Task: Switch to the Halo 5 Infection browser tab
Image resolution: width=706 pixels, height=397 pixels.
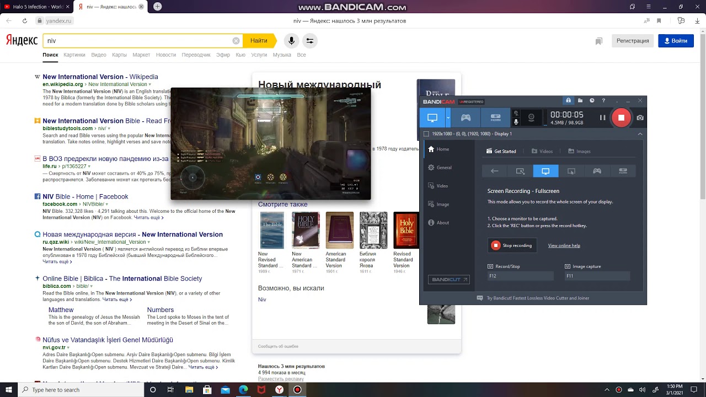Action: 36,7
